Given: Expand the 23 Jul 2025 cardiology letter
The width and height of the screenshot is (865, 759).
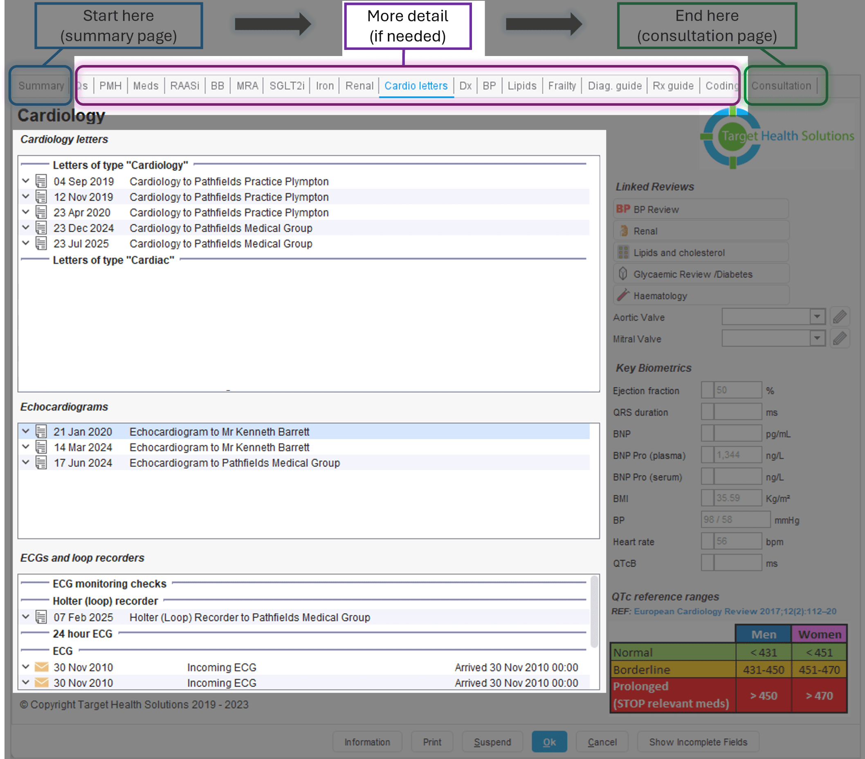Looking at the screenshot, I should click(x=26, y=243).
